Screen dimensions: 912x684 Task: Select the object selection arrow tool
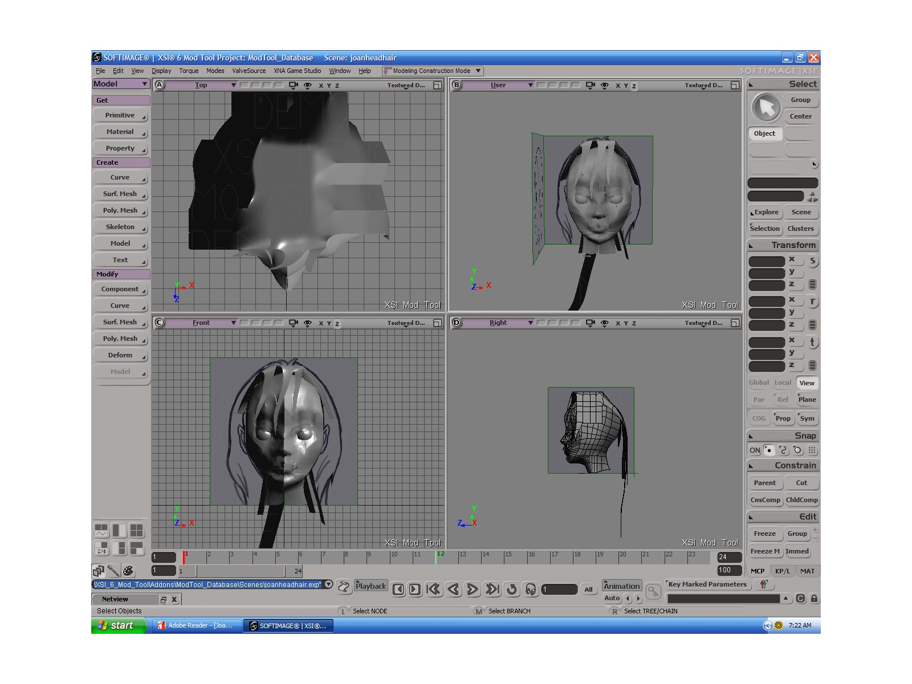point(767,107)
